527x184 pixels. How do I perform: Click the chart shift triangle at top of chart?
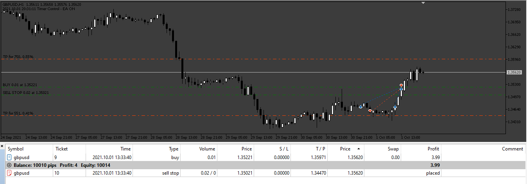point(423,3)
